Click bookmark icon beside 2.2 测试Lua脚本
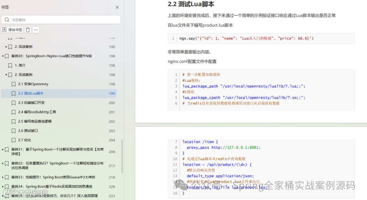 coord(14,94)
